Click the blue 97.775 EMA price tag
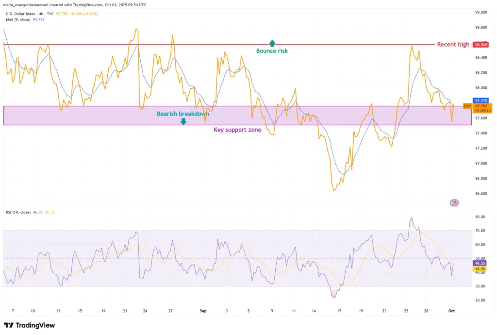Viewport: 497px width, 335px height. coord(480,100)
